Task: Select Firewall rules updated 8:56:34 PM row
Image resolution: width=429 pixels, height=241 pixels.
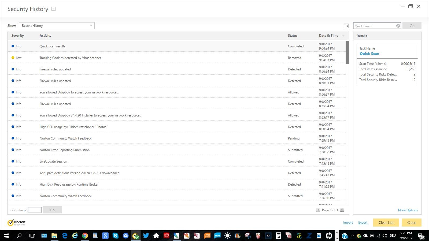Action: click(176, 69)
